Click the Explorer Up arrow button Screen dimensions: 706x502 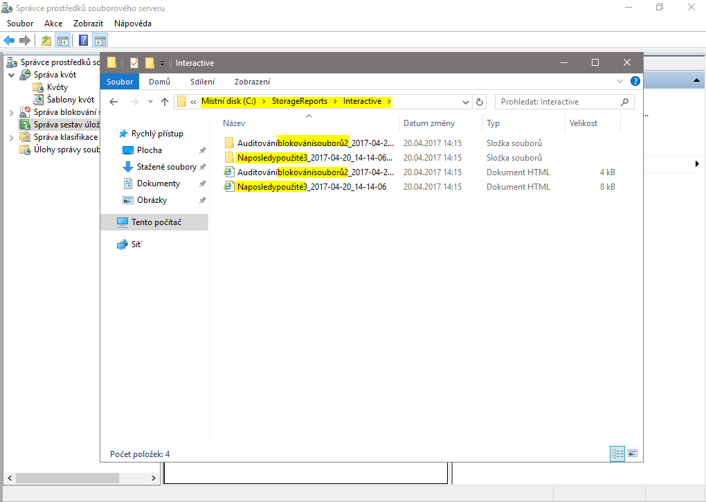[165, 102]
